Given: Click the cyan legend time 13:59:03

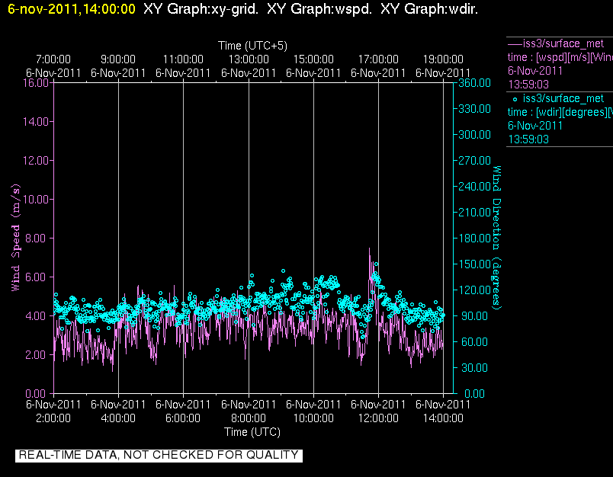Looking at the screenshot, I should point(528,139).
